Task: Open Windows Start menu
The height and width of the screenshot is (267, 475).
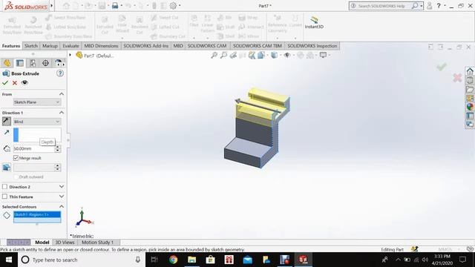Action: point(8,260)
